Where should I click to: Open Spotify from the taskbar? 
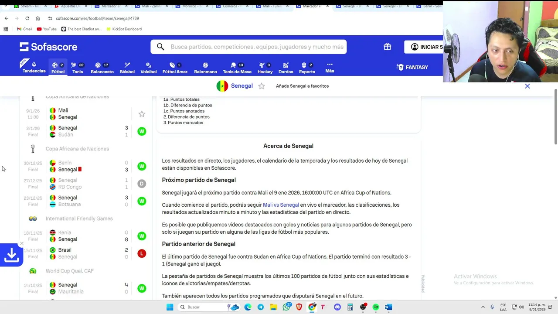click(375, 307)
